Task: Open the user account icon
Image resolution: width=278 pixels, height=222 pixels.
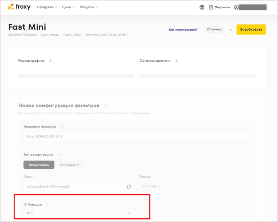Action: pos(237,7)
